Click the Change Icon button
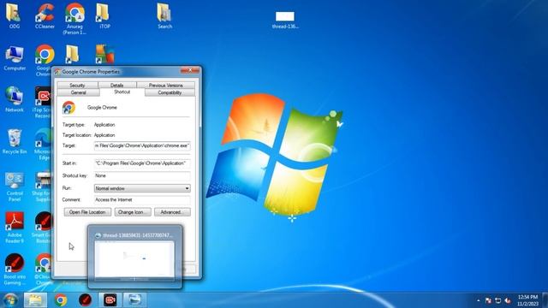This screenshot has width=548, height=308. click(x=133, y=212)
